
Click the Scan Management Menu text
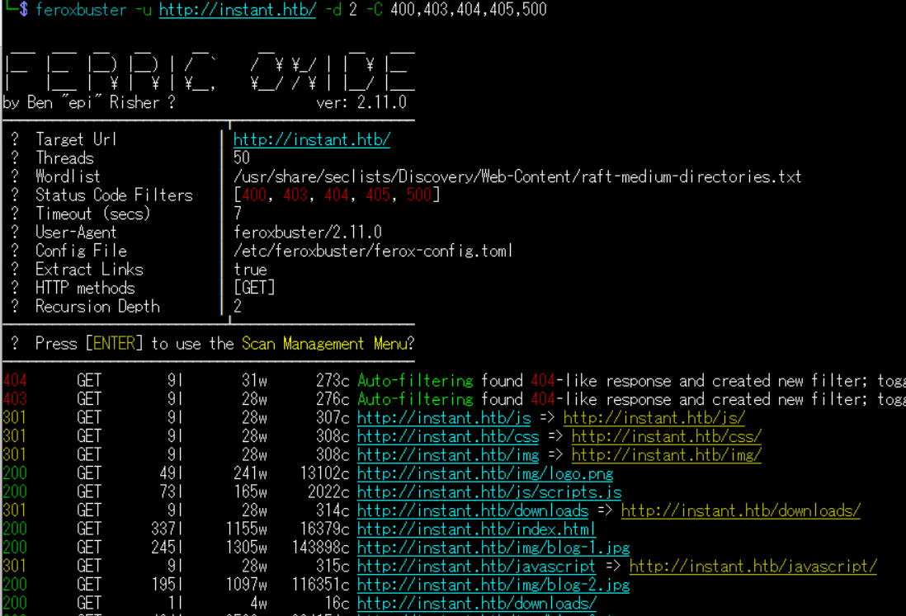tap(323, 344)
